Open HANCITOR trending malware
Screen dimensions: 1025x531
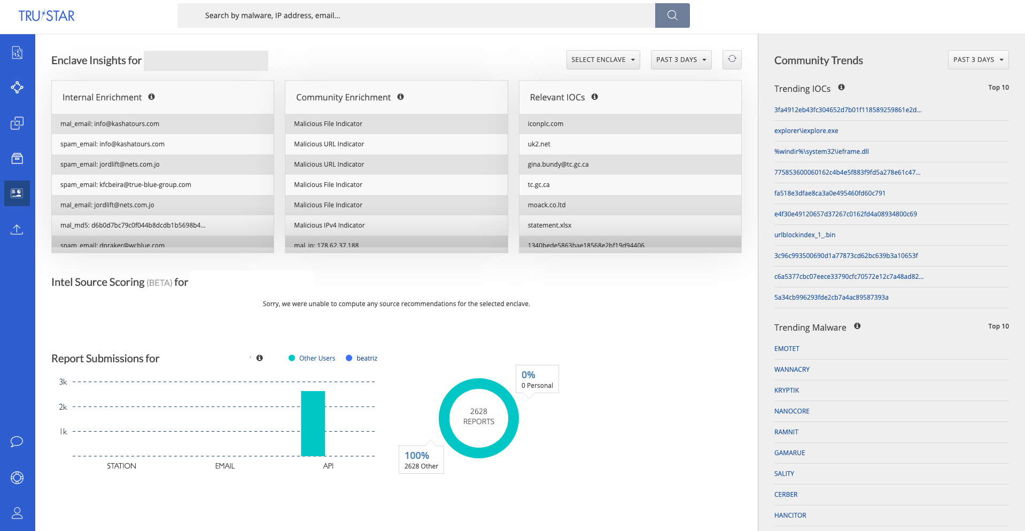(x=790, y=516)
